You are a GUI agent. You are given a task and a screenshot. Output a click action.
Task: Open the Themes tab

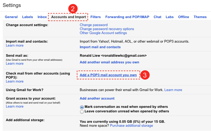200,17
